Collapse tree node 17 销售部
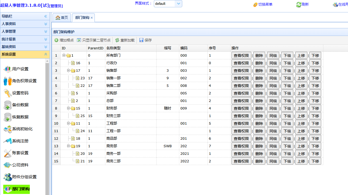 pyautogui.click(x=69, y=71)
